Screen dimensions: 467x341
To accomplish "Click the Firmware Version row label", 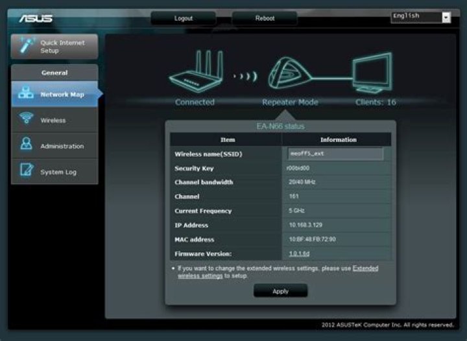I will point(203,254).
